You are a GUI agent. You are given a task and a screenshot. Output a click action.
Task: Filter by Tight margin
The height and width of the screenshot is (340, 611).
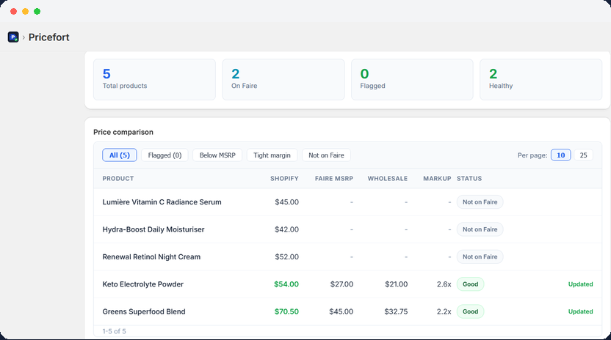[272, 155]
